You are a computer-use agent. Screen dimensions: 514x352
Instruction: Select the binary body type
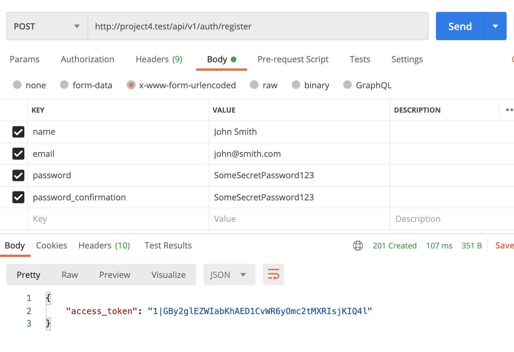(x=296, y=85)
